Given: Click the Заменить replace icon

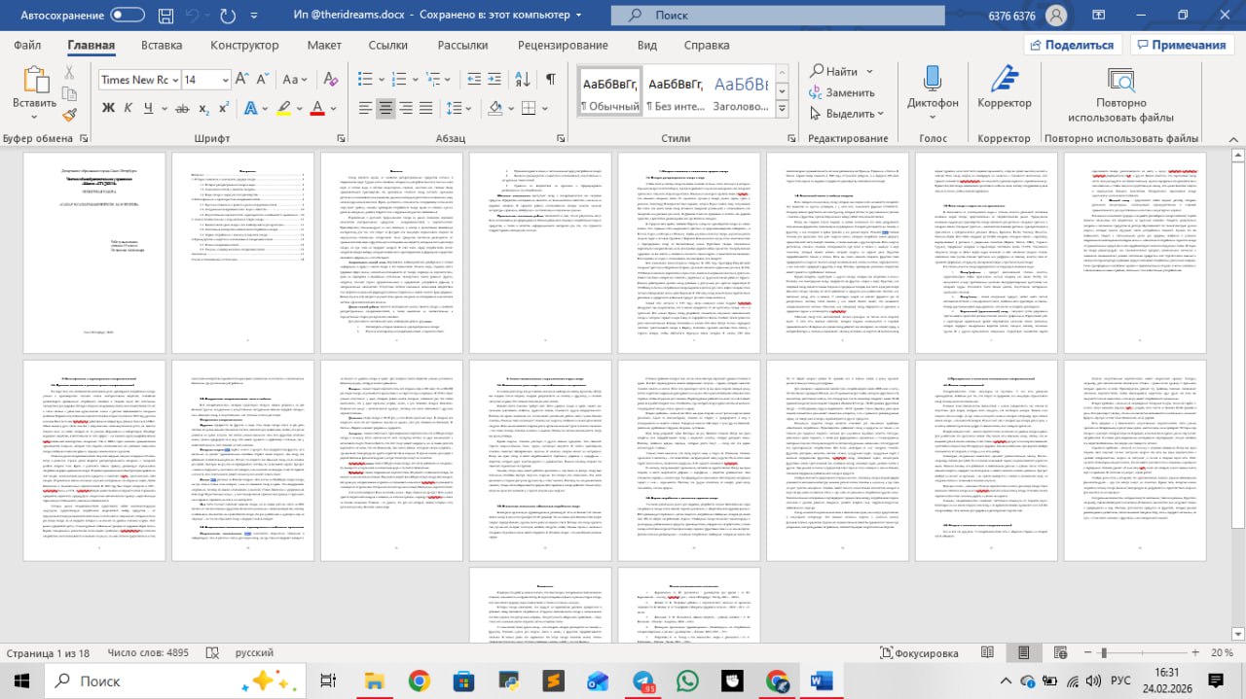Looking at the screenshot, I should click(815, 92).
